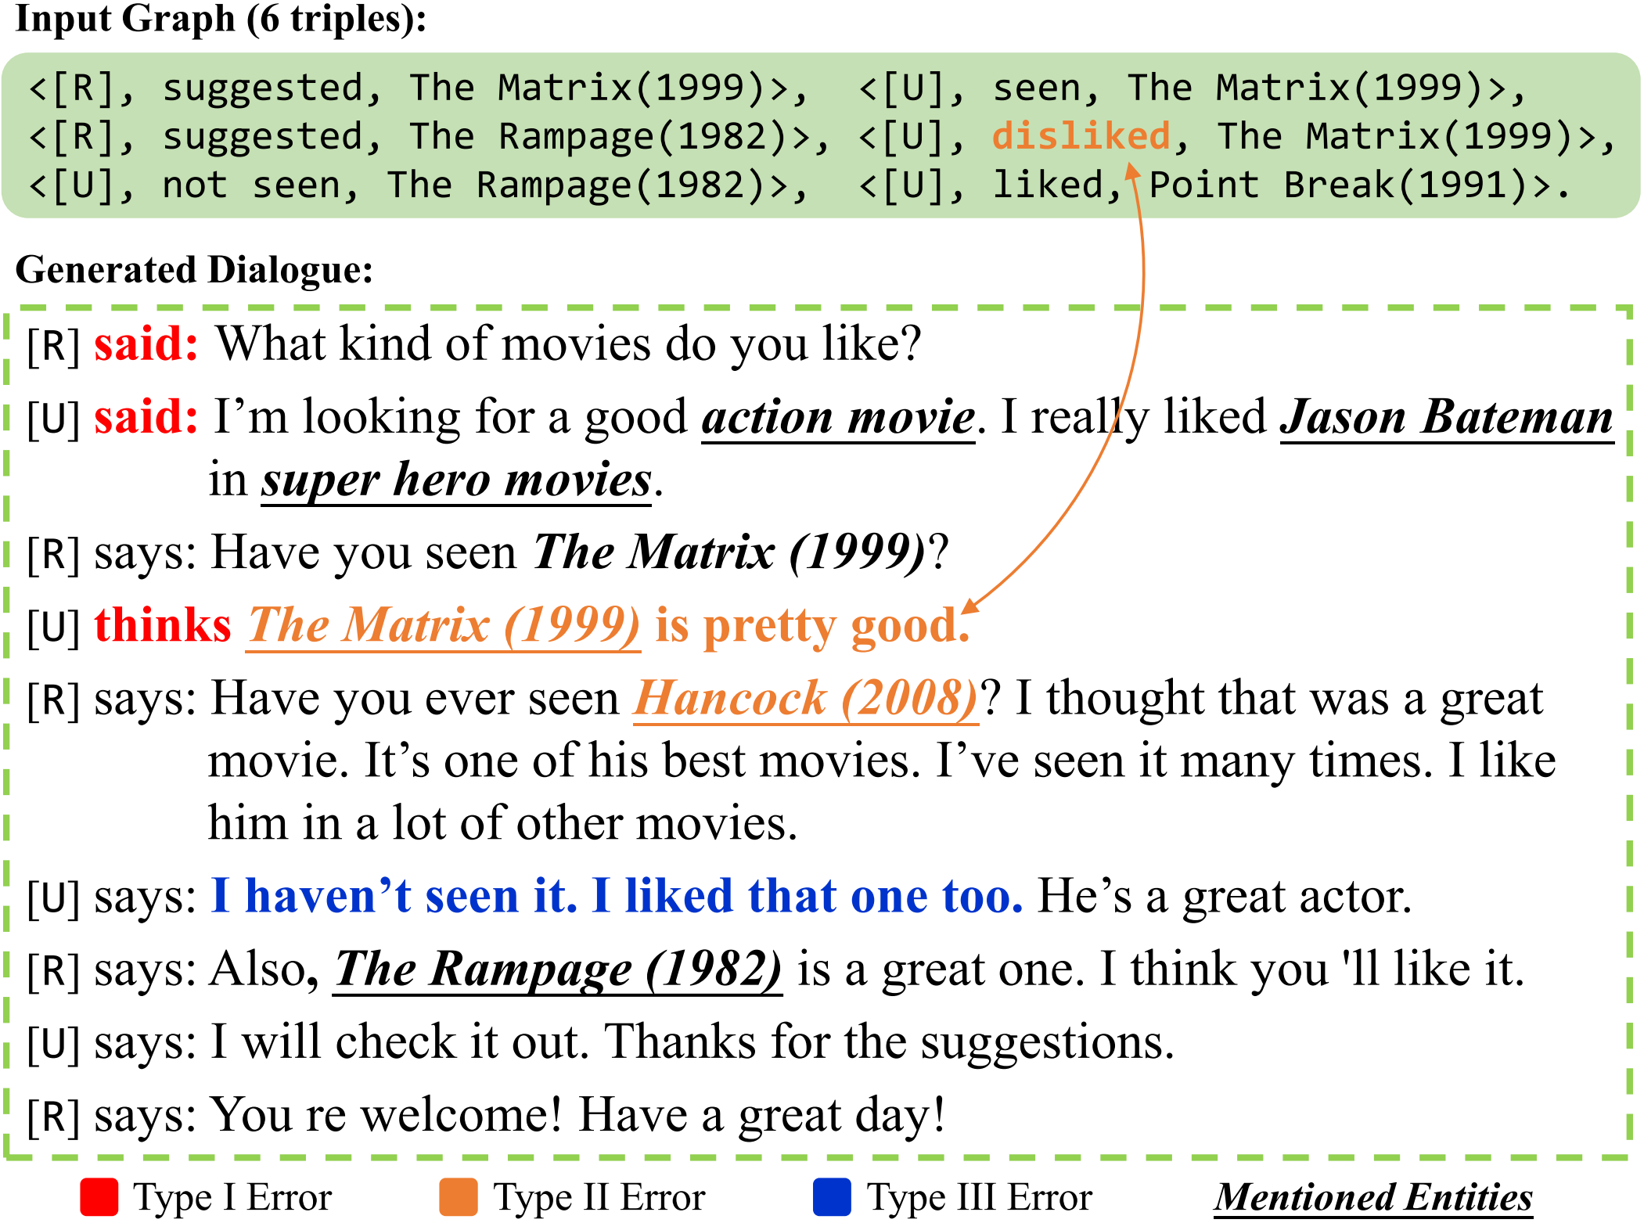Click 'He's a great actor.' sentence
Image resolution: width=1644 pixels, height=1223 pixels.
[1225, 897]
